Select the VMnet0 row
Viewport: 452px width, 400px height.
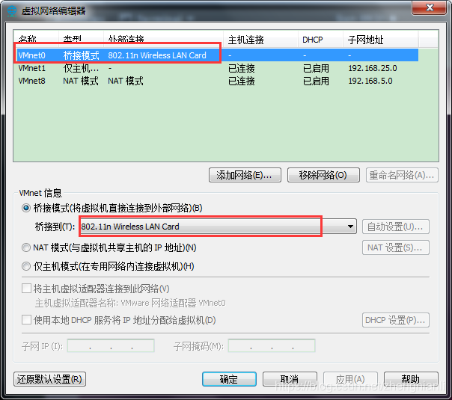217,55
